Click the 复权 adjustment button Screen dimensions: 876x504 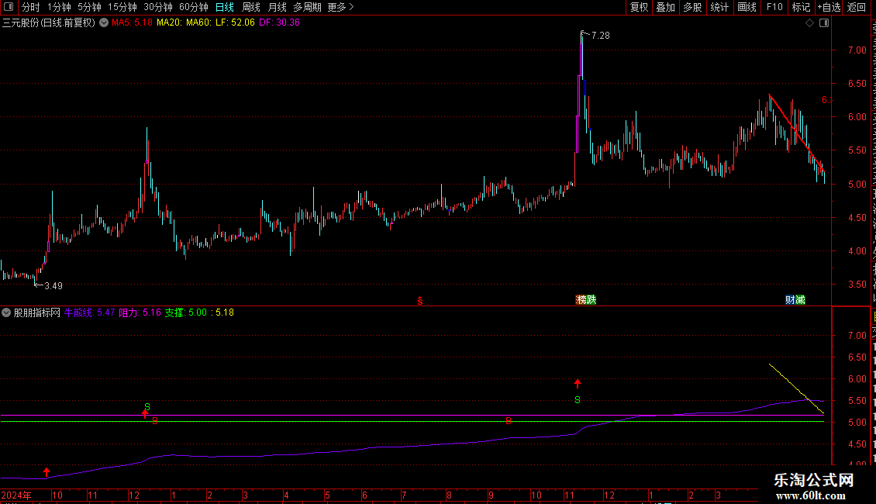tap(639, 7)
